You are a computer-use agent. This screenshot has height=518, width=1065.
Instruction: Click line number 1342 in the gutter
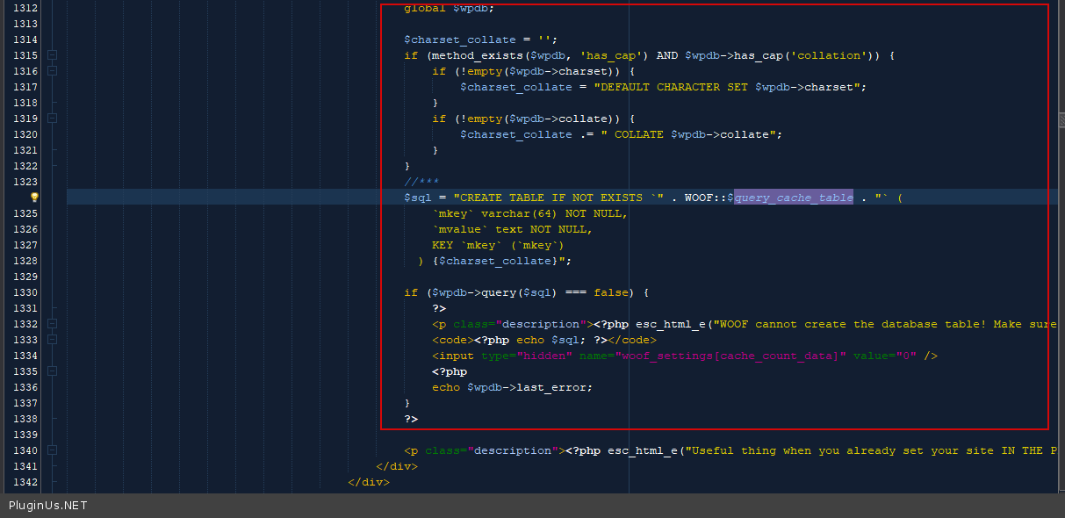tap(25, 482)
